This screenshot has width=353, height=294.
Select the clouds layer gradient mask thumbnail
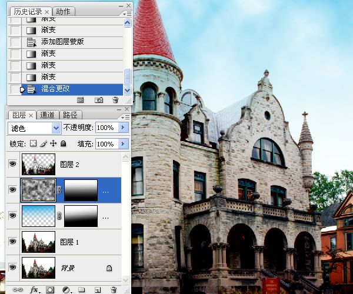tap(81, 190)
